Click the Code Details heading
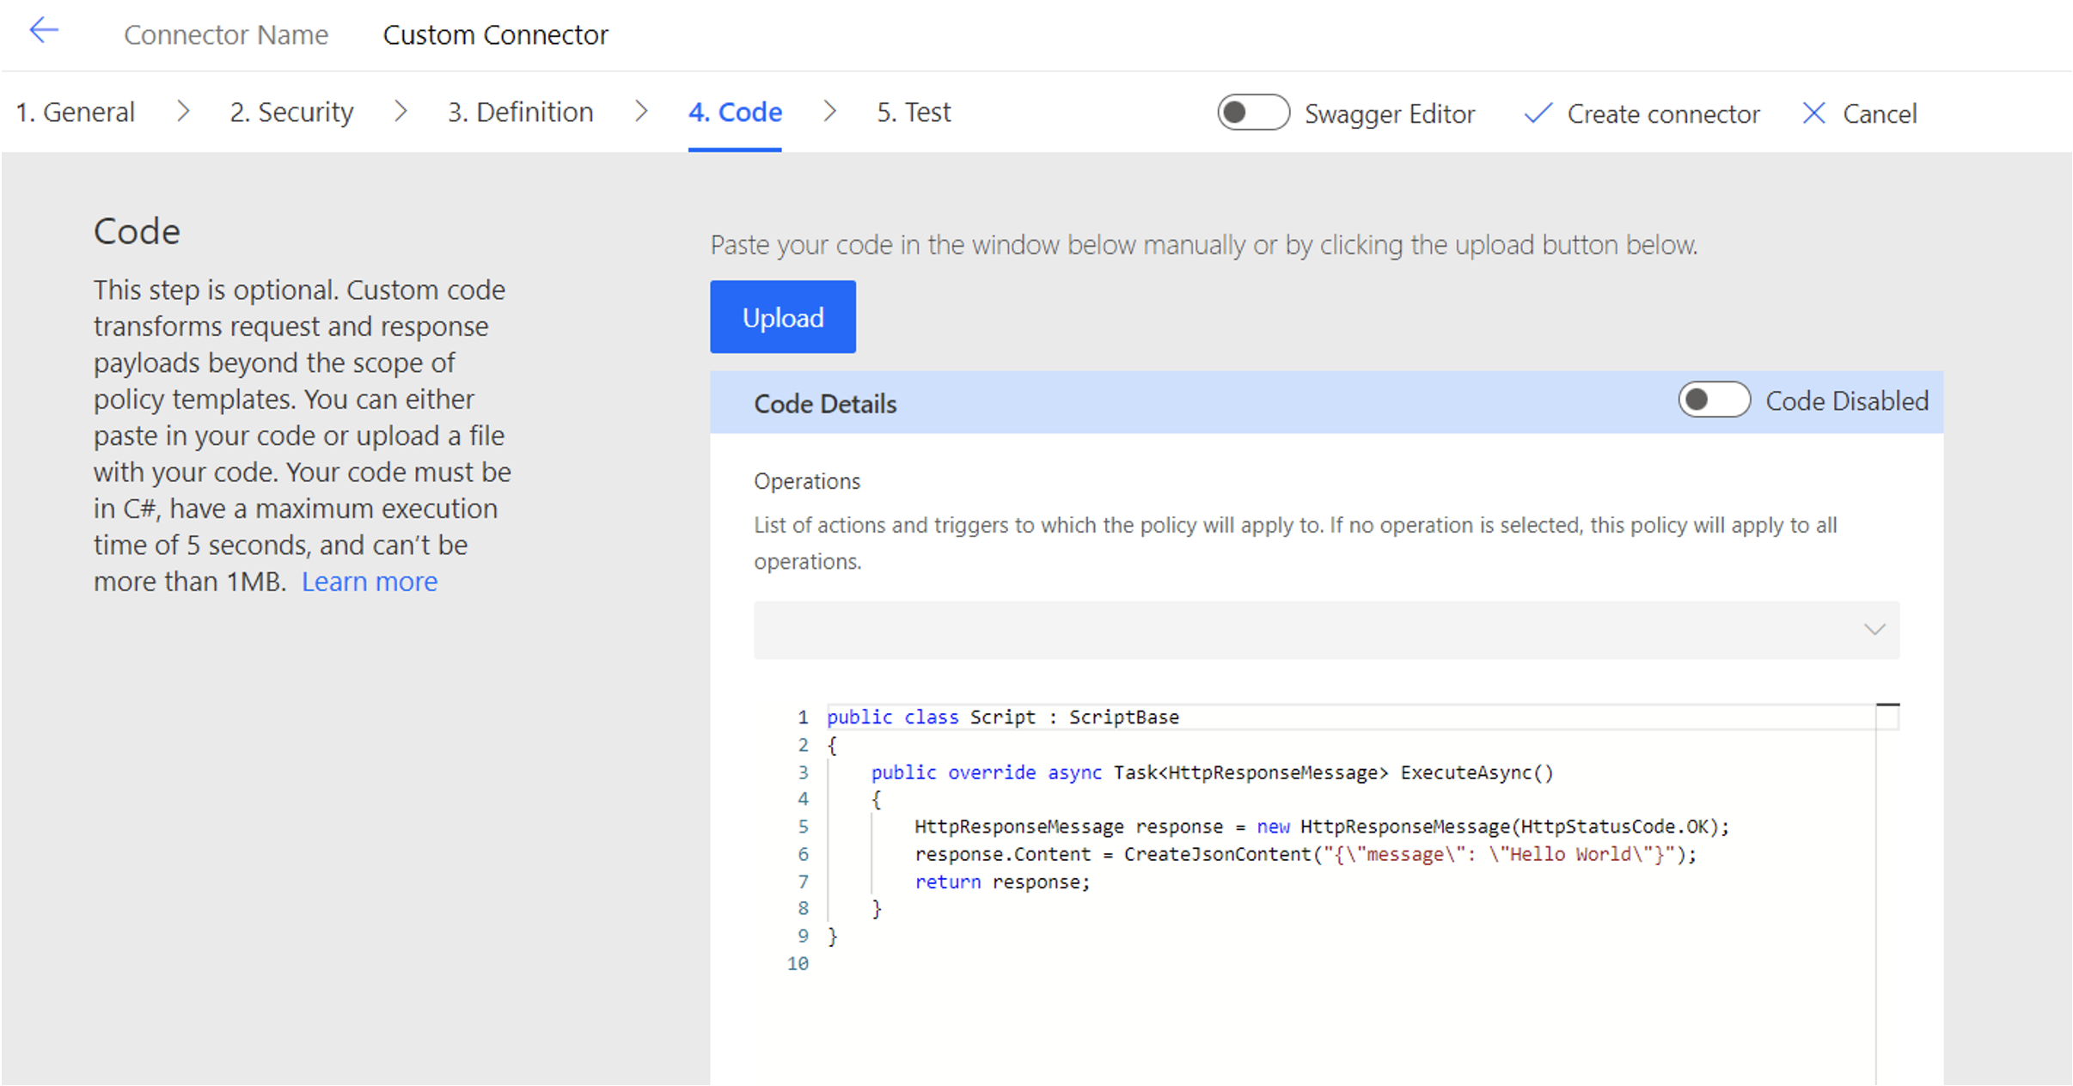The width and height of the screenshot is (2073, 1086). tap(825, 404)
